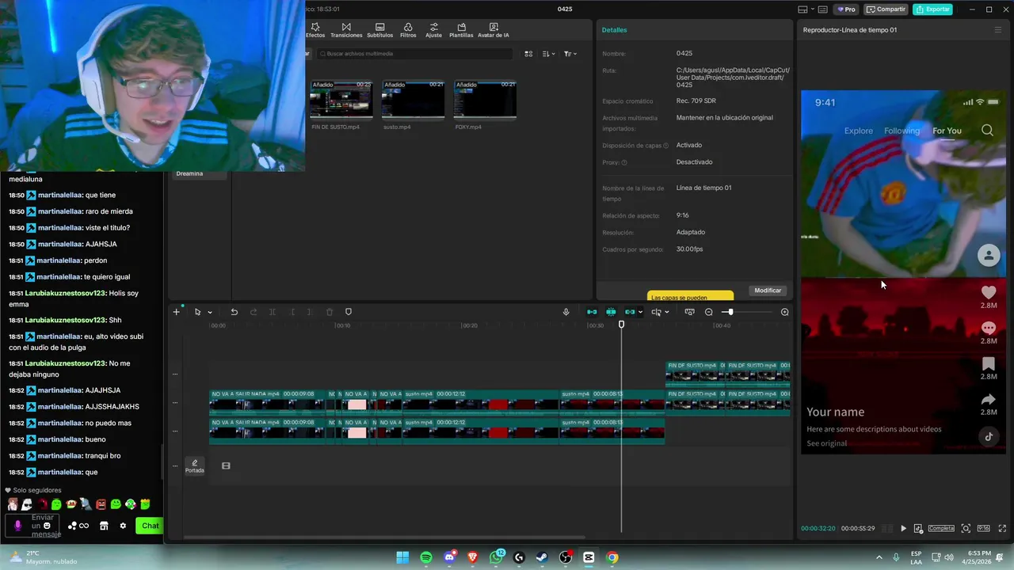Open emoji picker in chat message box
This screenshot has width=1014, height=570.
(47, 526)
